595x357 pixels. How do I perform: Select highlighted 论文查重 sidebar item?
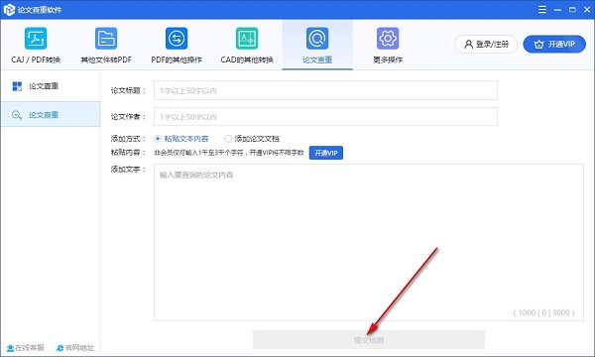pos(51,114)
